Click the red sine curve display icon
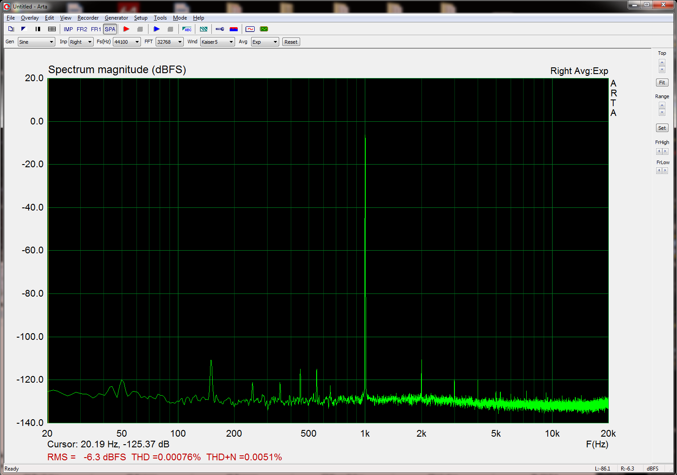The image size is (677, 475). click(250, 29)
